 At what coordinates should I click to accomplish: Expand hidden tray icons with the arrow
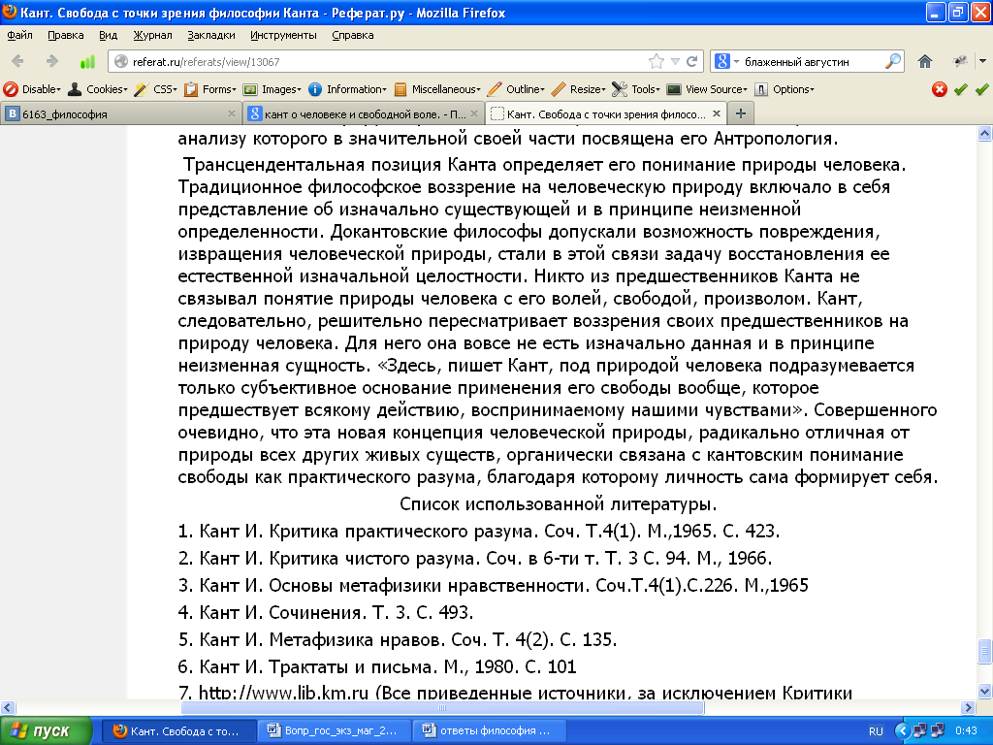pyautogui.click(x=903, y=731)
